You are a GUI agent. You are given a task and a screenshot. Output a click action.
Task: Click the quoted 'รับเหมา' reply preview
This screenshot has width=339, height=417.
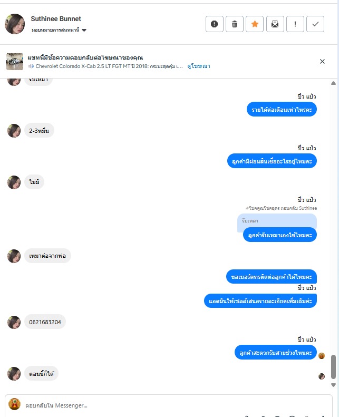pyautogui.click(x=277, y=221)
